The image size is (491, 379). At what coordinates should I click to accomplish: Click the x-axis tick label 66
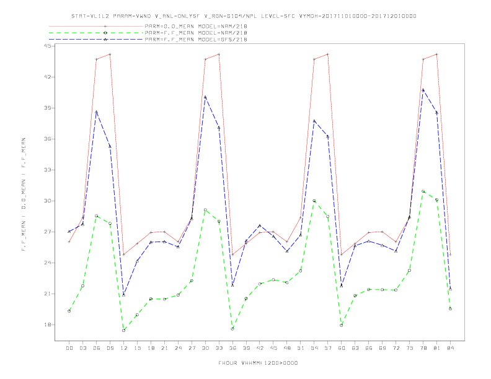pyautogui.click(x=369, y=348)
